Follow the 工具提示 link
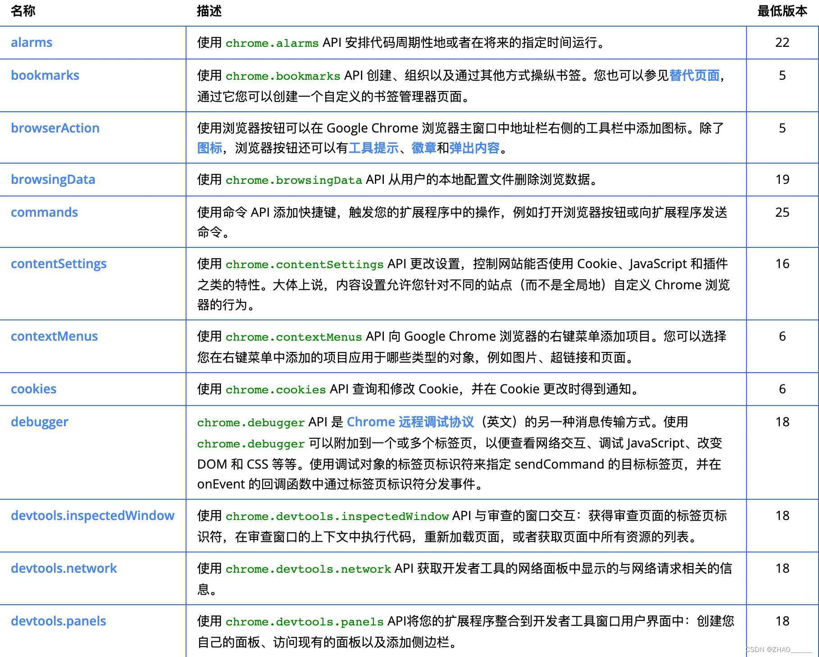819x657 pixels. 373,148
